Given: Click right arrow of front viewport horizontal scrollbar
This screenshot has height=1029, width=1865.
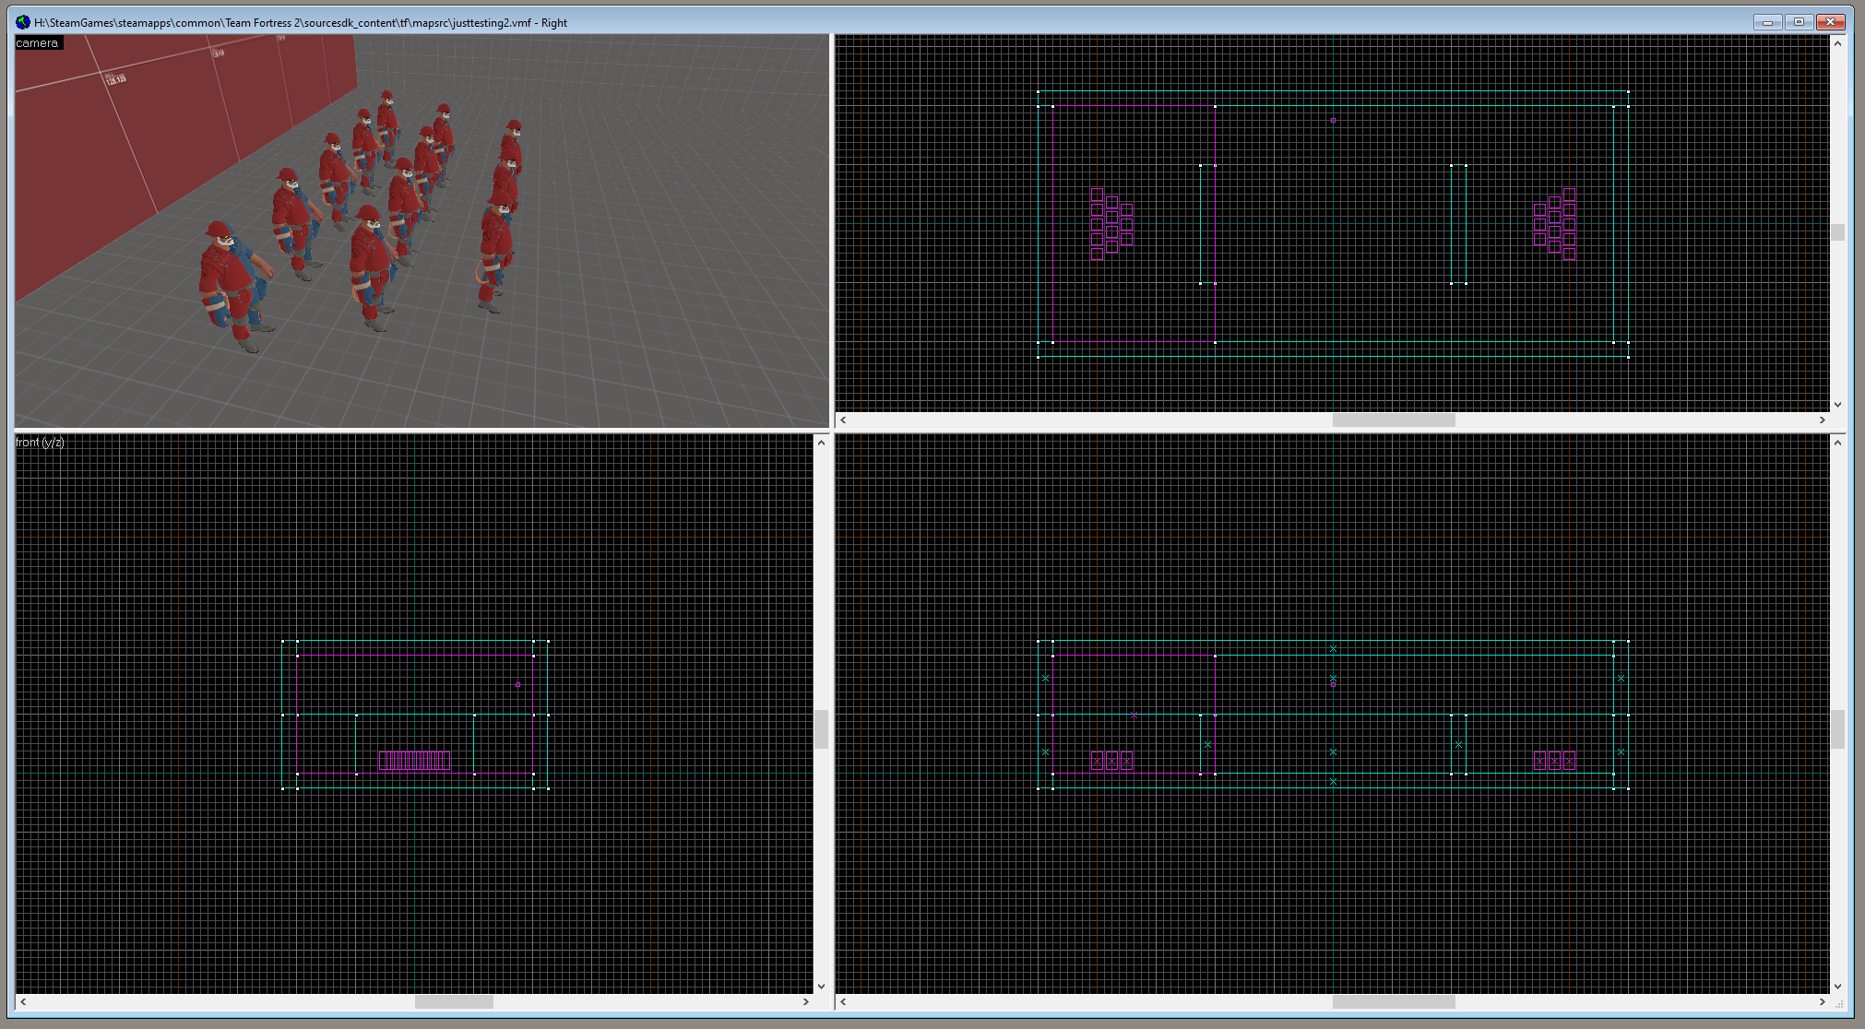Looking at the screenshot, I should click(805, 1001).
